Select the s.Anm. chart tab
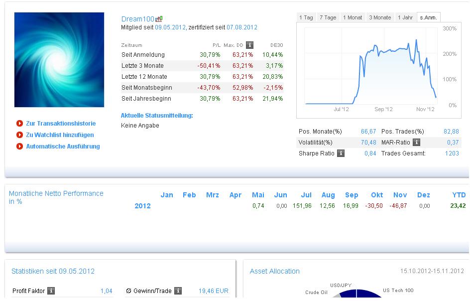The width and height of the screenshot is (470, 301). [x=428, y=17]
